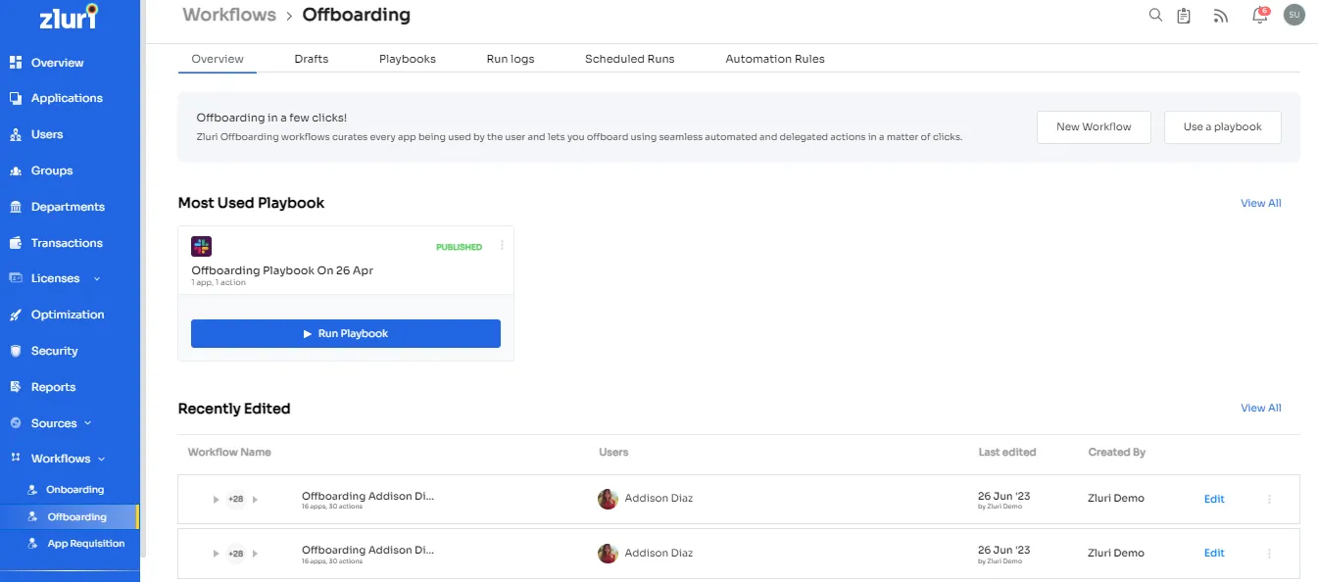Click the Slack app icon on playbook card

click(x=201, y=247)
